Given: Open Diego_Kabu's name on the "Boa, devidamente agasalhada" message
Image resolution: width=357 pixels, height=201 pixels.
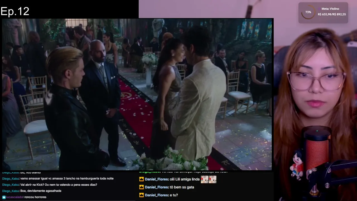Looking at the screenshot, I should tap(10, 191).
